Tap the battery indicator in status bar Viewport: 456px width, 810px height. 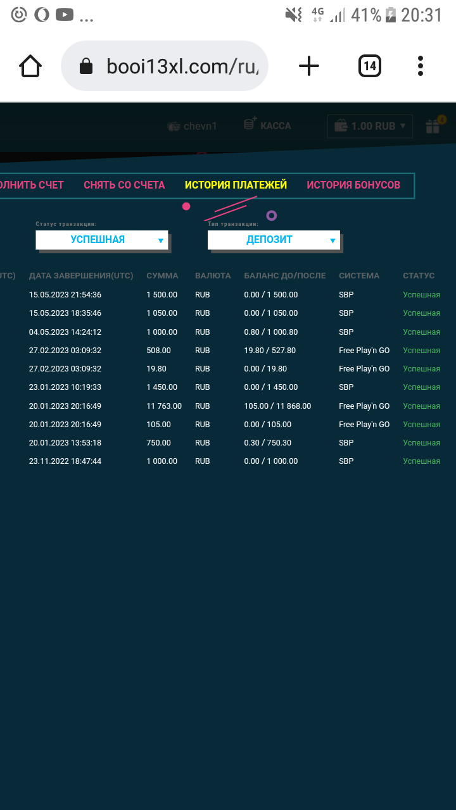coord(391,15)
